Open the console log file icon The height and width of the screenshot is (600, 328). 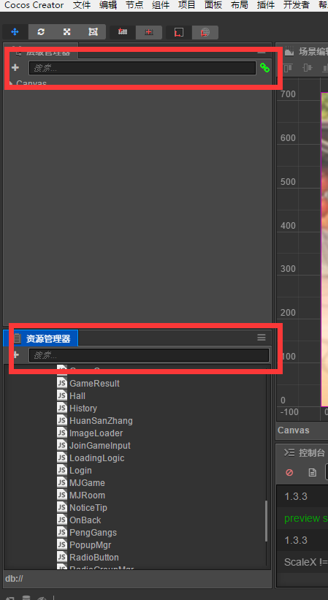[x=313, y=473]
